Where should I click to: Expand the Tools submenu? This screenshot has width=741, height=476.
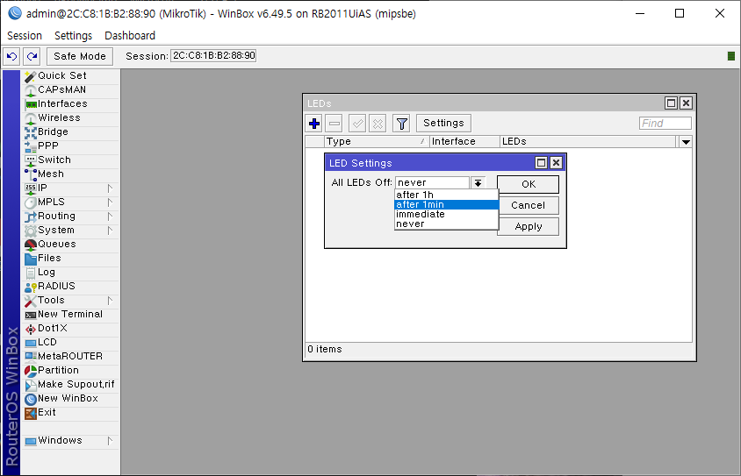[110, 301]
